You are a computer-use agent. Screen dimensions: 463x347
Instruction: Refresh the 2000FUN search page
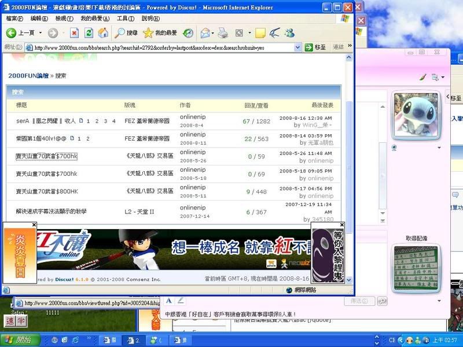[89, 33]
